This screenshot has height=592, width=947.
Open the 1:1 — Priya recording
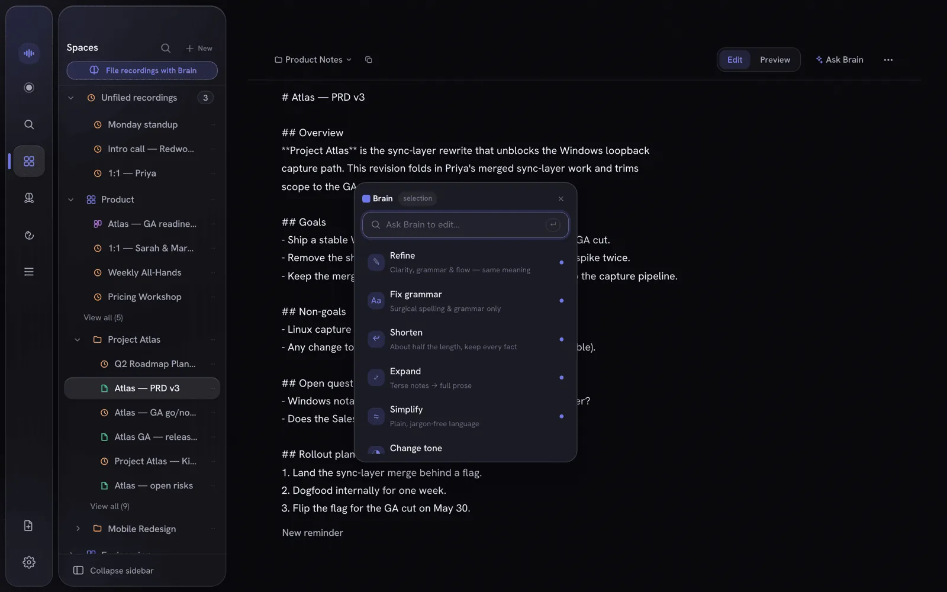click(x=142, y=173)
